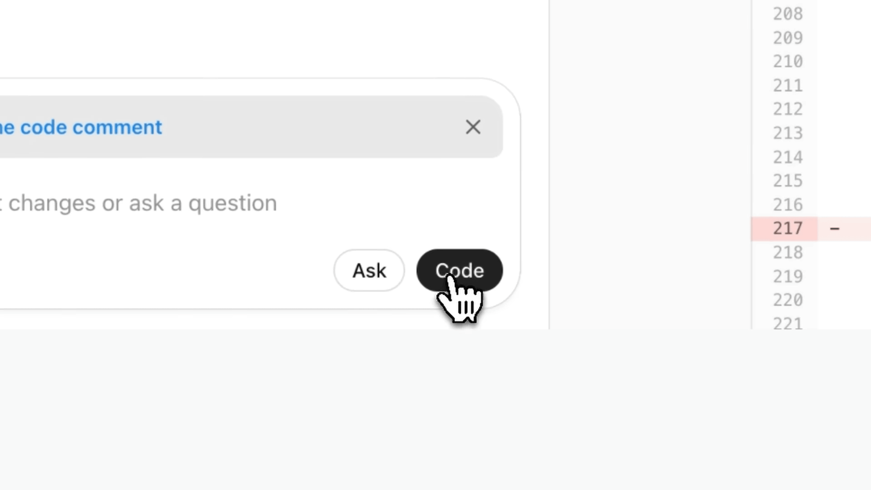
Task: Select line number 209
Action: [788, 38]
